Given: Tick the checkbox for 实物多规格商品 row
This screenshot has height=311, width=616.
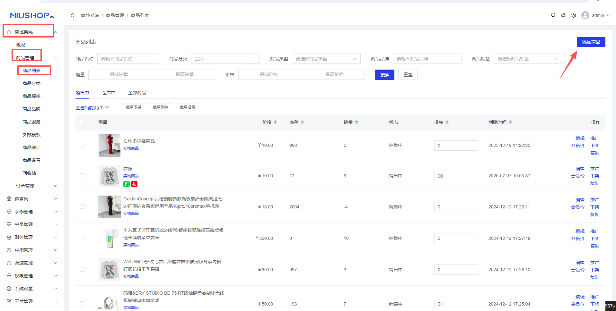Looking at the screenshot, I should (82, 145).
